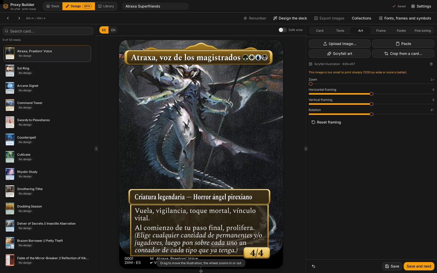Choose Scryfall art

click(x=339, y=54)
